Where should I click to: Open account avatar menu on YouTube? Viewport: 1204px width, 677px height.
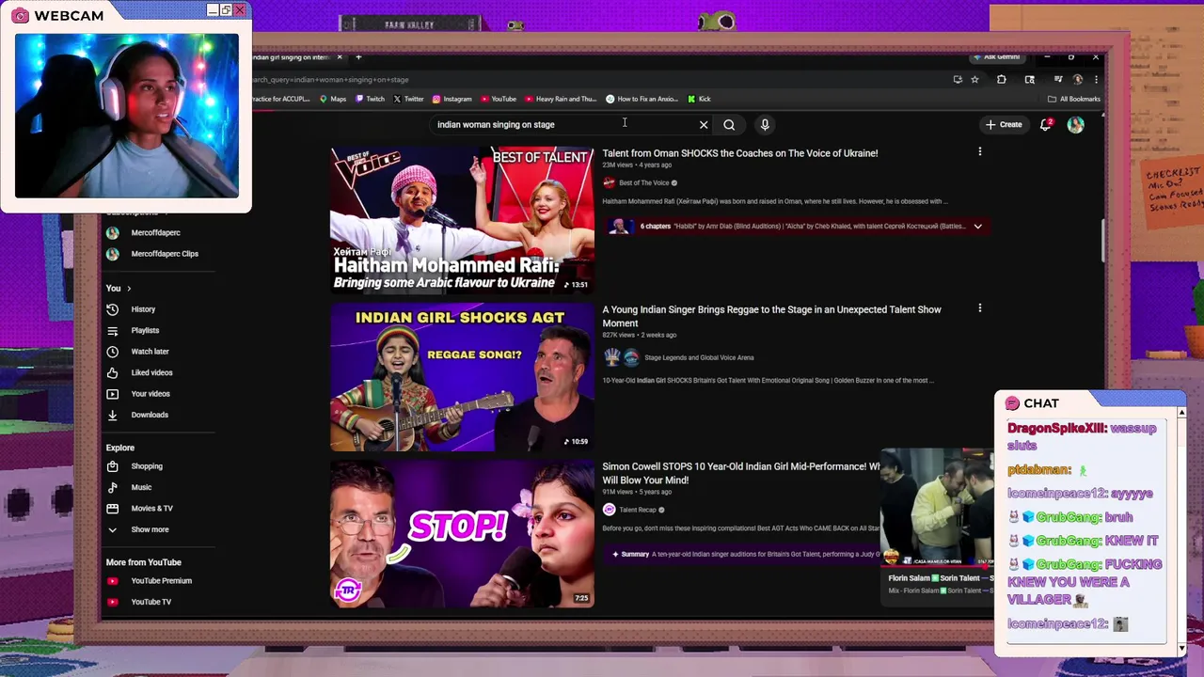coord(1075,124)
